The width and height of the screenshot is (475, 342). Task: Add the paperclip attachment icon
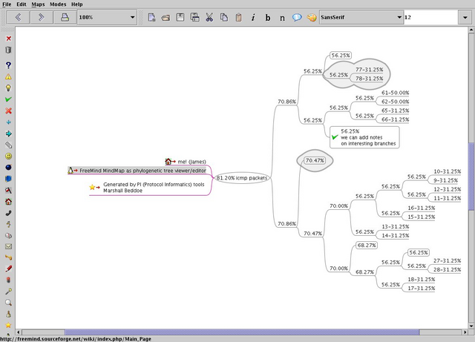click(x=8, y=145)
